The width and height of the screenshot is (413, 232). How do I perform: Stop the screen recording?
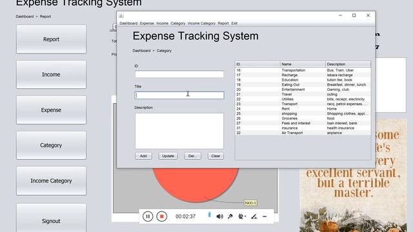click(x=162, y=217)
